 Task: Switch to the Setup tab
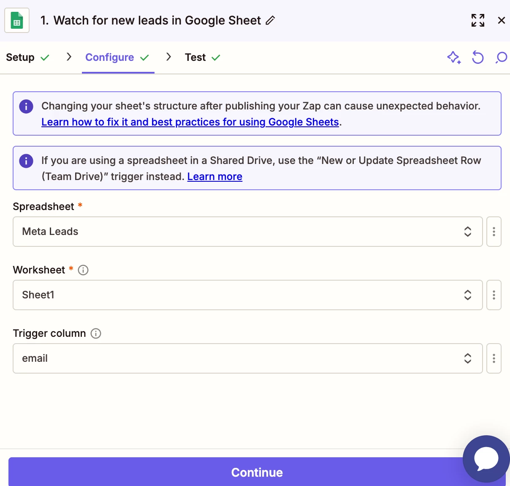(28, 57)
